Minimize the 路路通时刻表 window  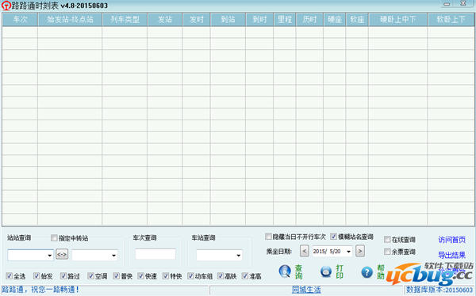point(447,4)
